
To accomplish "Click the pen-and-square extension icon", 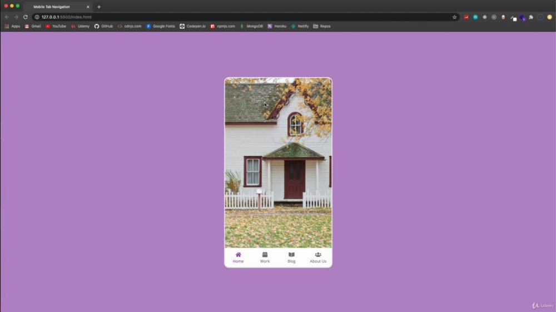I will 513,18.
